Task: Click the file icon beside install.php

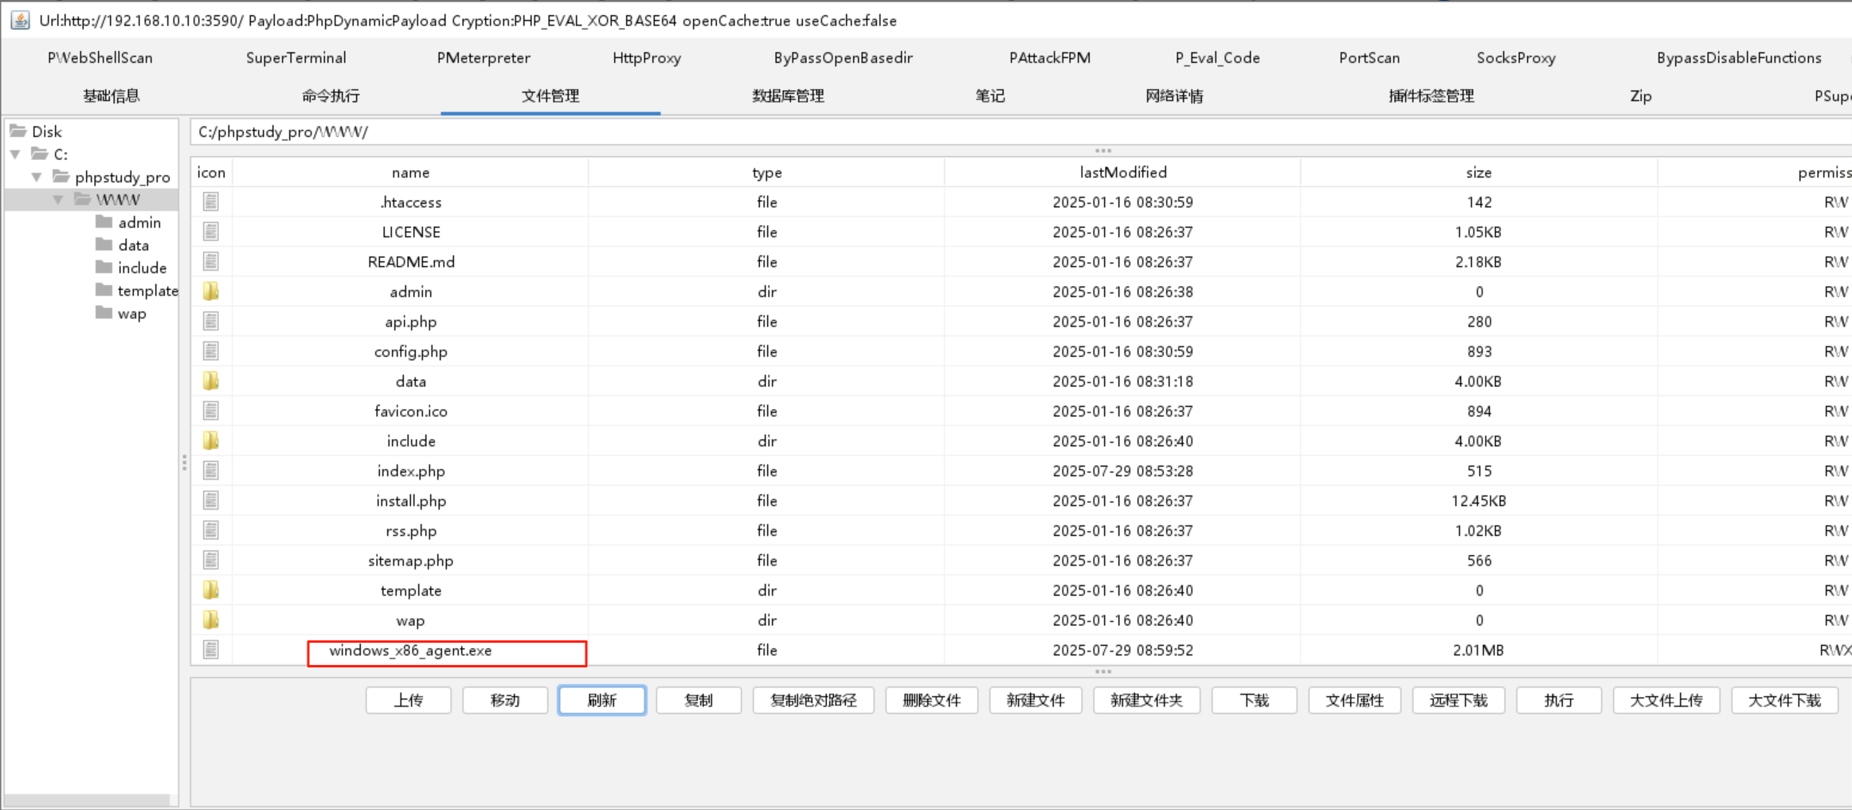Action: click(x=210, y=501)
